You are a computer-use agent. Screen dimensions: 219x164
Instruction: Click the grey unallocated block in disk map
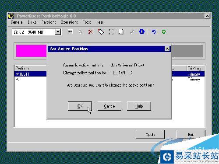187,51
